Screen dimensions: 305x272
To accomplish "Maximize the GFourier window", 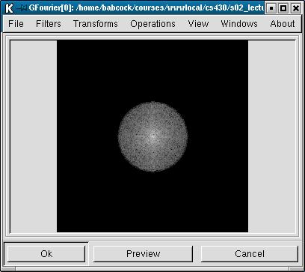I will pyautogui.click(x=283, y=8).
